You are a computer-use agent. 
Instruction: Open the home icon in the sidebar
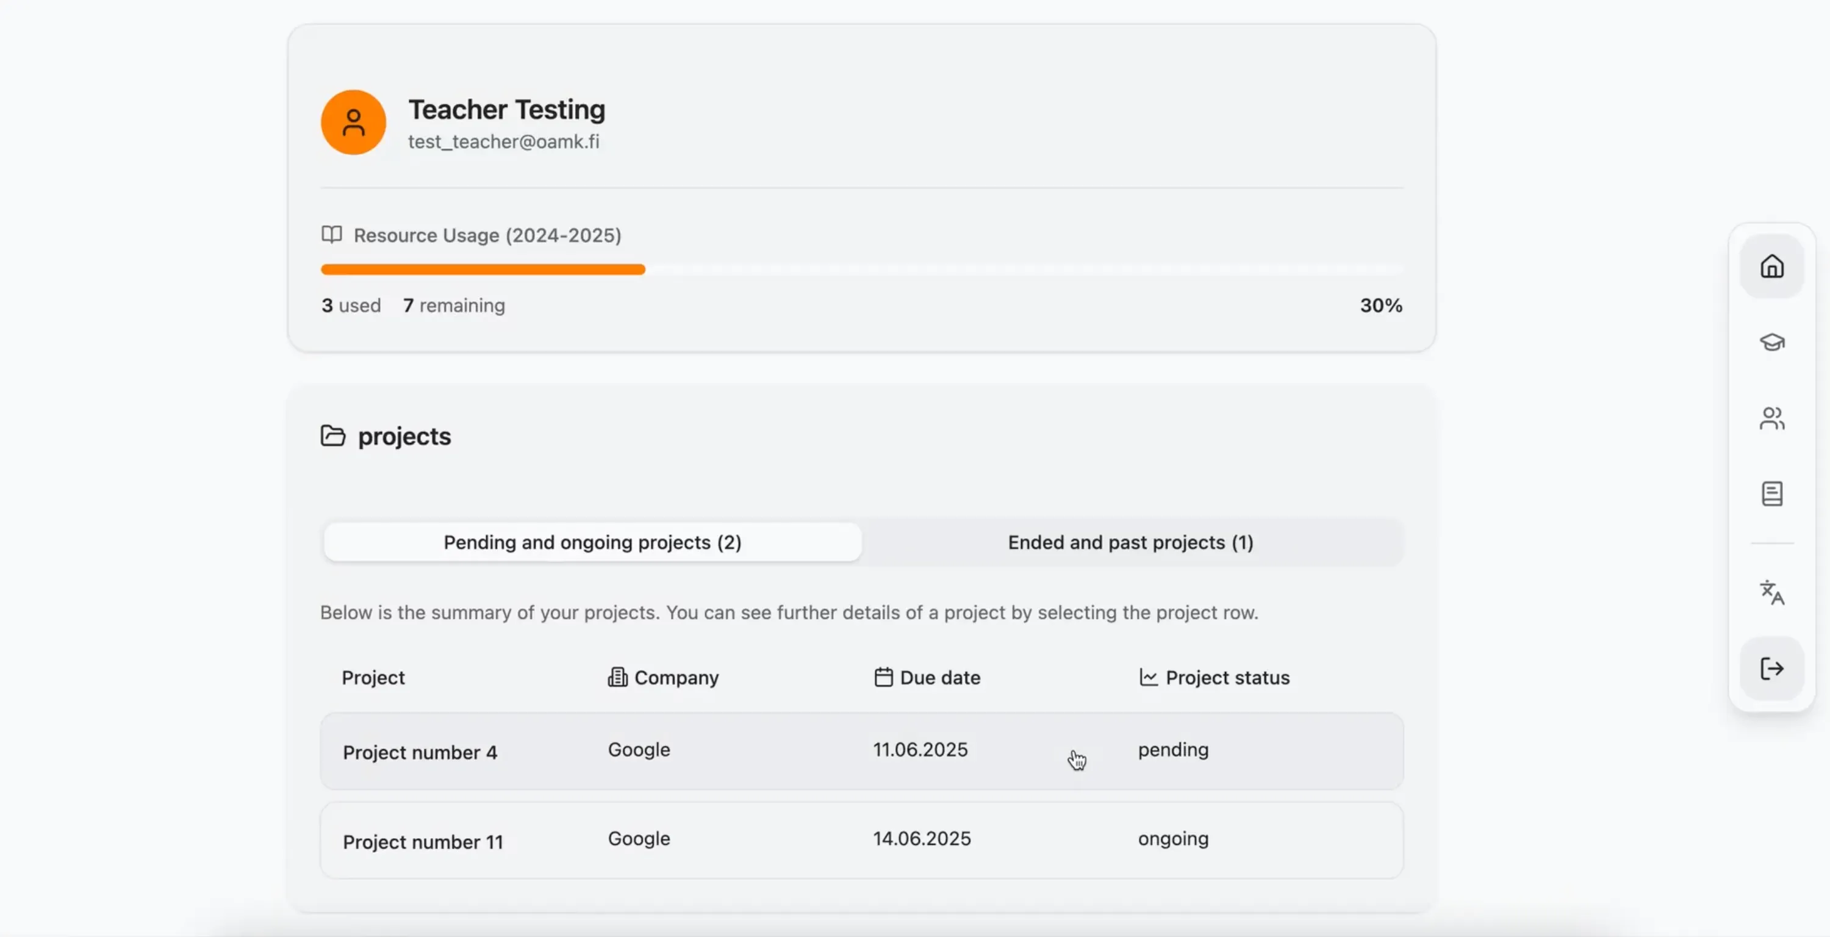coord(1772,267)
